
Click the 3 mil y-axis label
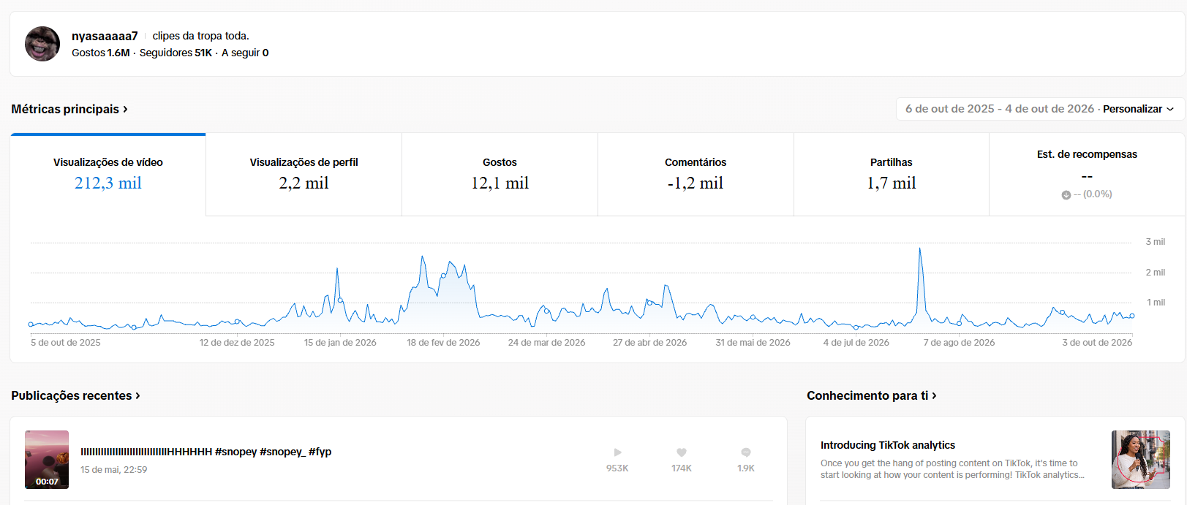pyautogui.click(x=1156, y=242)
